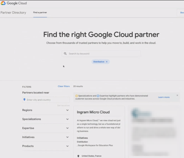
Task: Focus the Search by keyword field
Action: click(101, 54)
